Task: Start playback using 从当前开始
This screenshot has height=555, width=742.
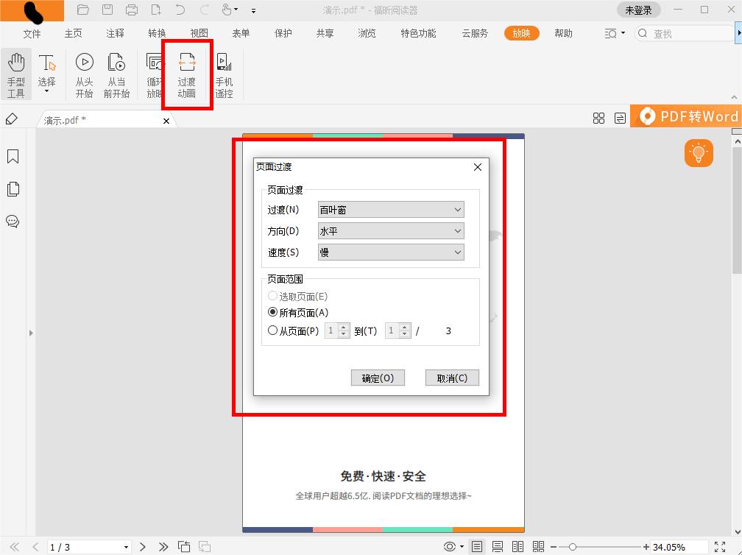Action: pyautogui.click(x=117, y=71)
